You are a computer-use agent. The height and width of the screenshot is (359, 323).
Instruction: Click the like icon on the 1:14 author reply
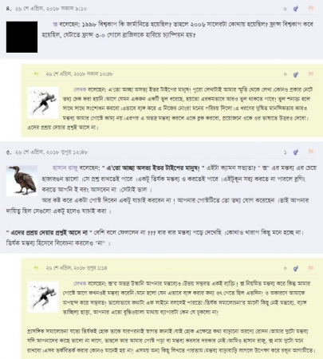296,268
